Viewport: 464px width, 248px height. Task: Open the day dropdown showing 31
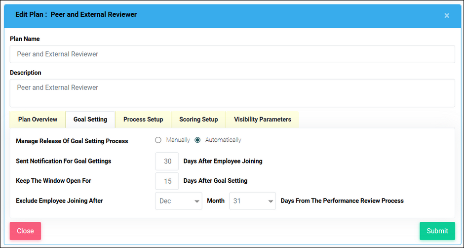click(252, 201)
